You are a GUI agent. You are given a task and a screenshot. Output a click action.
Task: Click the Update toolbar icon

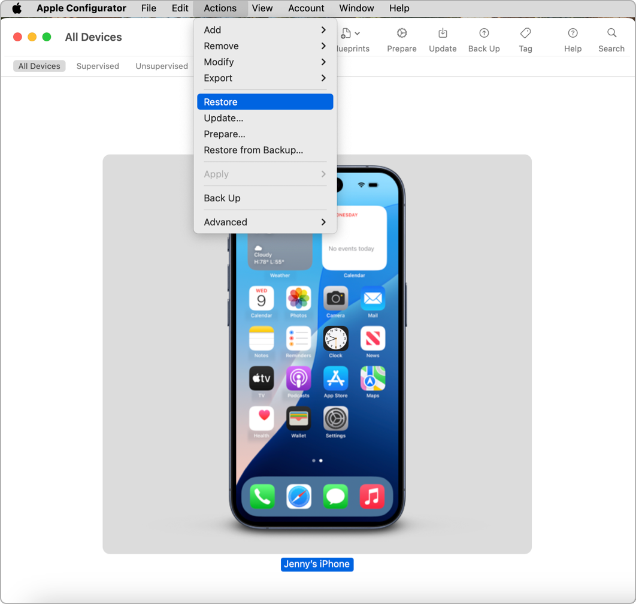[443, 34]
